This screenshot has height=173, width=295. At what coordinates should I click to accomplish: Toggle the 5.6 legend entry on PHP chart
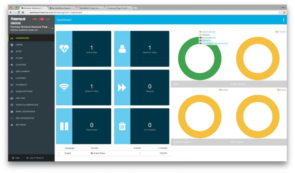click(x=282, y=90)
